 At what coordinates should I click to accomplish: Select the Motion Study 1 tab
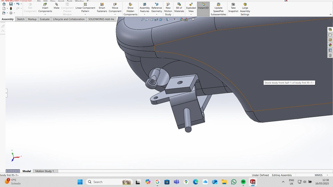pyautogui.click(x=44, y=171)
